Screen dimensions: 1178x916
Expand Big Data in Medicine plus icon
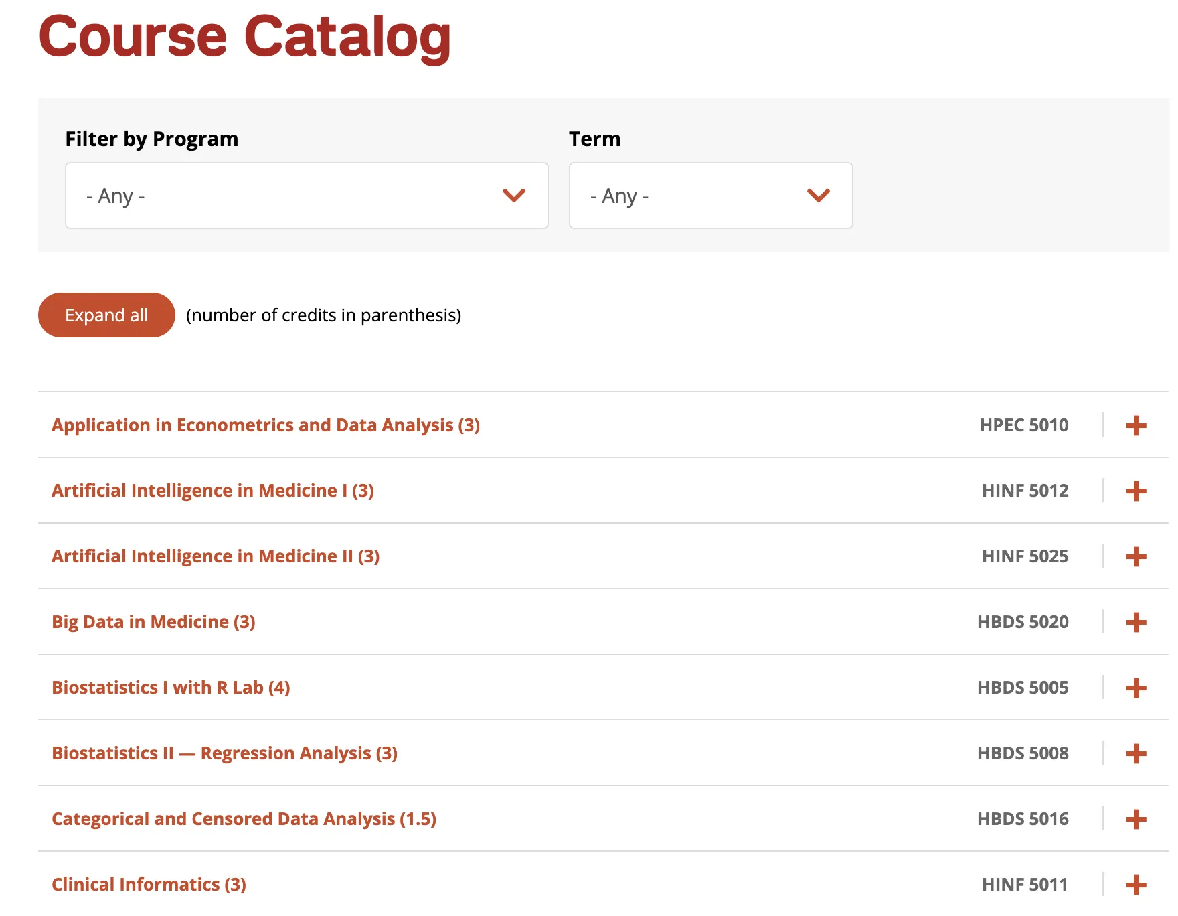(x=1136, y=622)
